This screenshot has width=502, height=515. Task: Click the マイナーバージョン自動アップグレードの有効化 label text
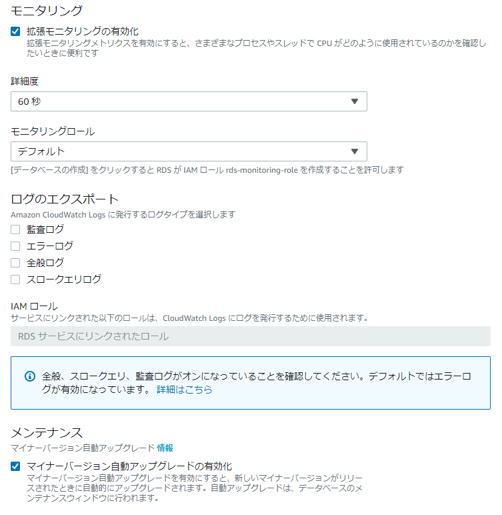pos(129,466)
